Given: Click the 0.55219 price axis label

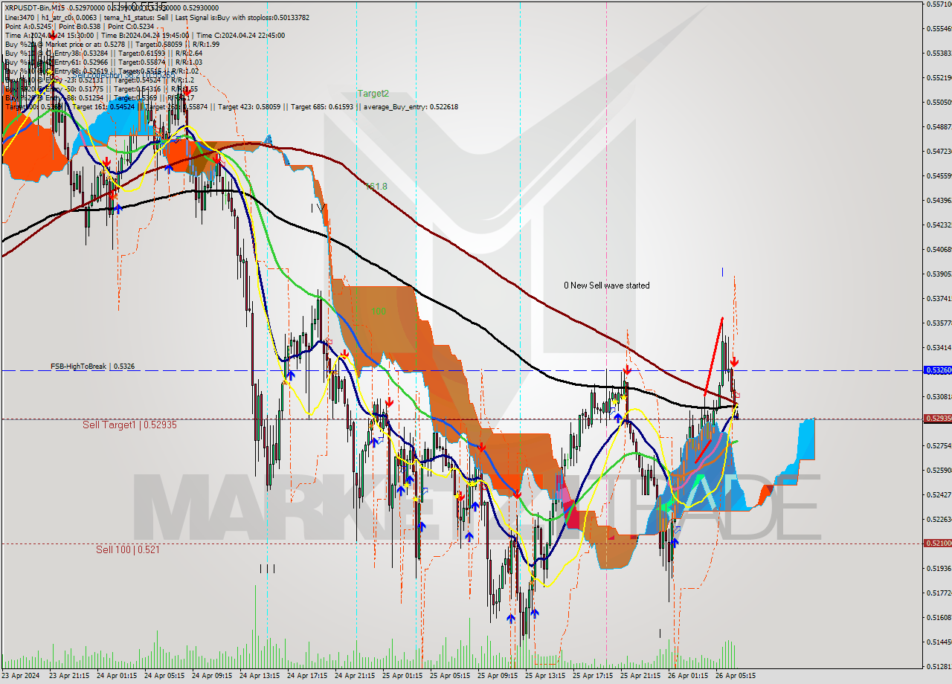Looking at the screenshot, I should tap(939, 77).
